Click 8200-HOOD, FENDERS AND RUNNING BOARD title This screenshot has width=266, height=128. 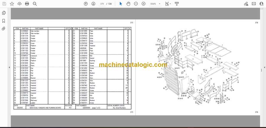click(45, 108)
